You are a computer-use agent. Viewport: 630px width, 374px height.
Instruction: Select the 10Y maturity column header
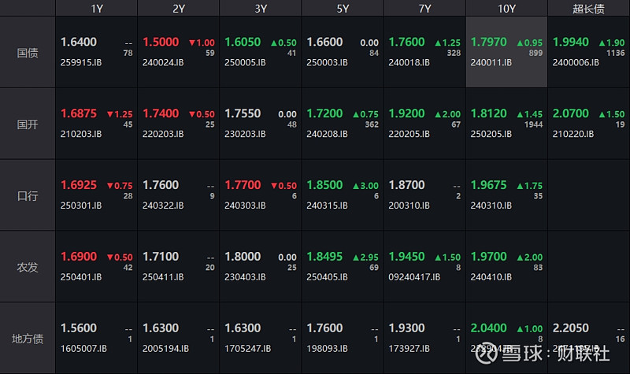tap(507, 9)
